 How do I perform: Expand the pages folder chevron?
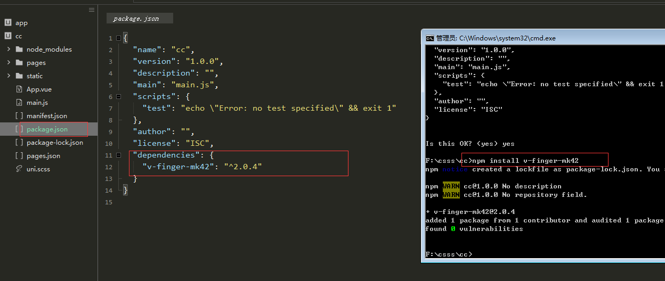[9, 63]
